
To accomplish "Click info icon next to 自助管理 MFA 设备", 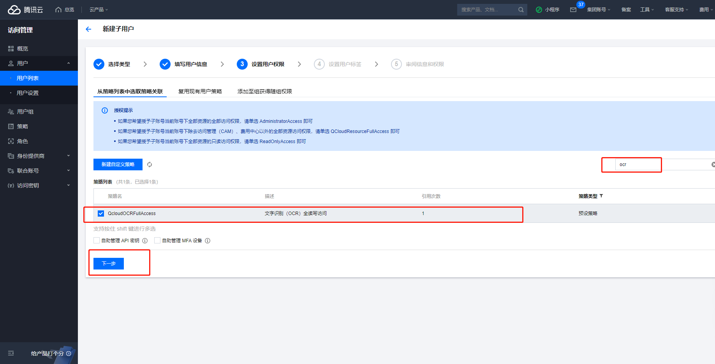I will click(x=208, y=241).
